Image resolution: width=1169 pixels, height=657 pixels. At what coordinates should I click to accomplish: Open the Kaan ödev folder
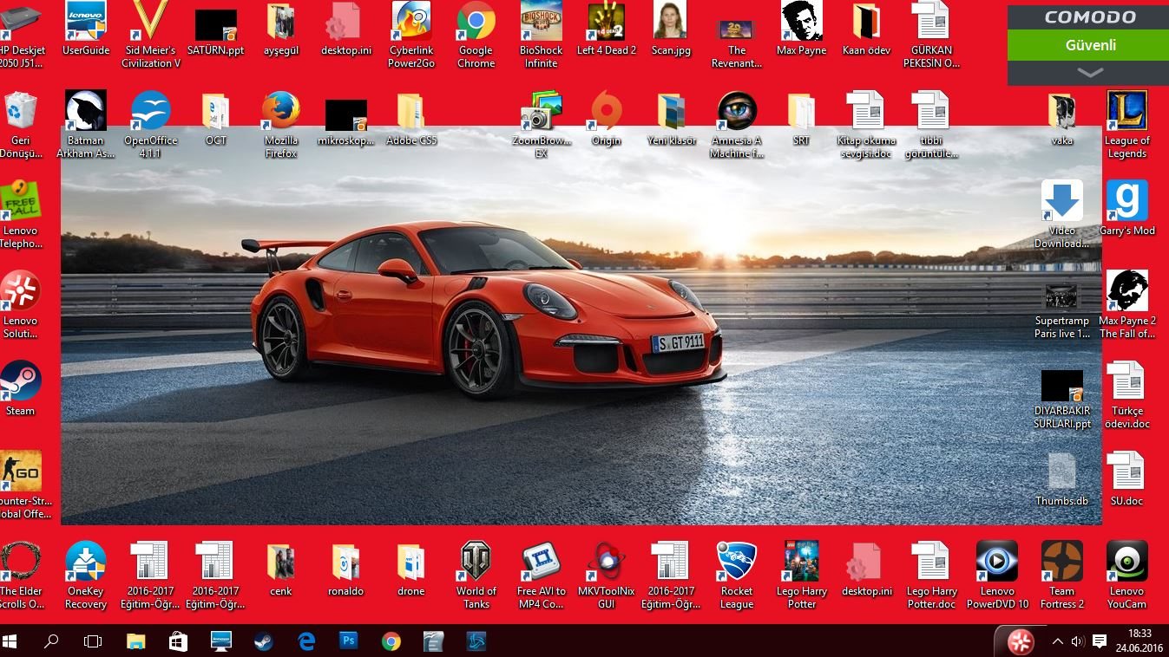click(x=867, y=29)
